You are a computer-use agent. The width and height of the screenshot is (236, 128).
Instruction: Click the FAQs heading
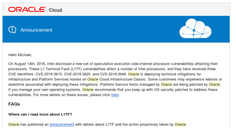click(14, 104)
